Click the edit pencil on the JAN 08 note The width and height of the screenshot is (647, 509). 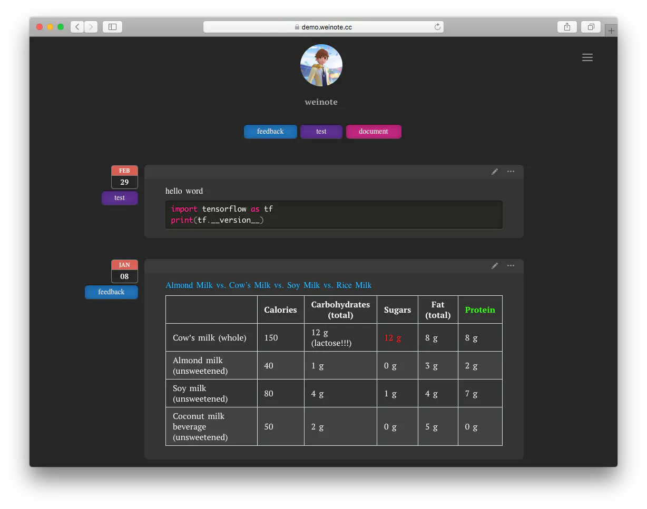tap(495, 266)
